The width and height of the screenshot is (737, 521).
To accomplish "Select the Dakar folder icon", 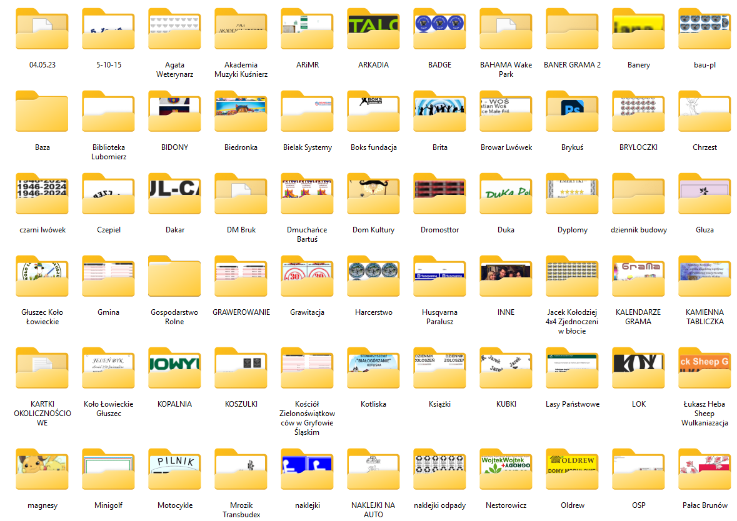I will (174, 194).
